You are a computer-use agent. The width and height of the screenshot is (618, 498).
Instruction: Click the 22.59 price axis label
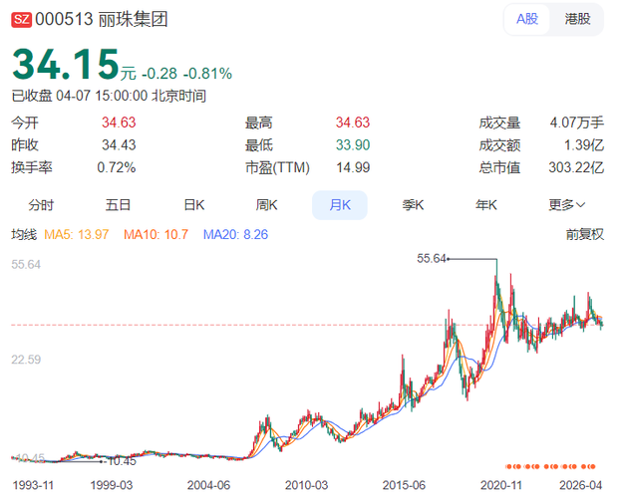26,360
